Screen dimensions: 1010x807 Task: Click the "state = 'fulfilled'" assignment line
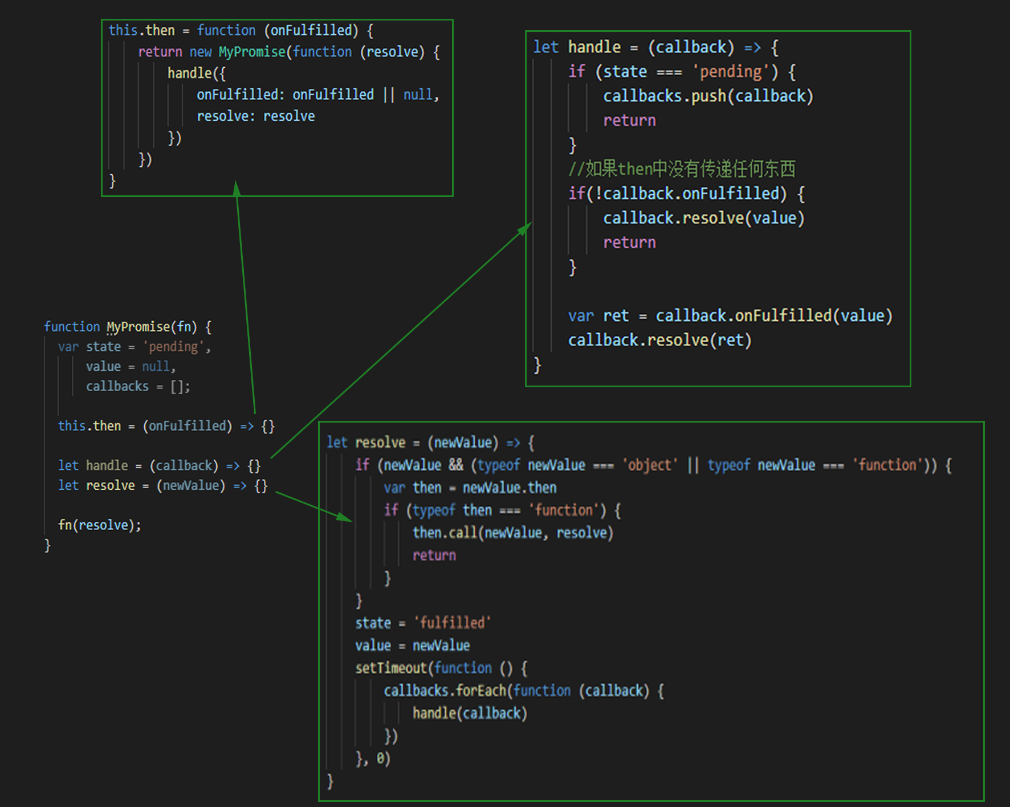coord(423,623)
